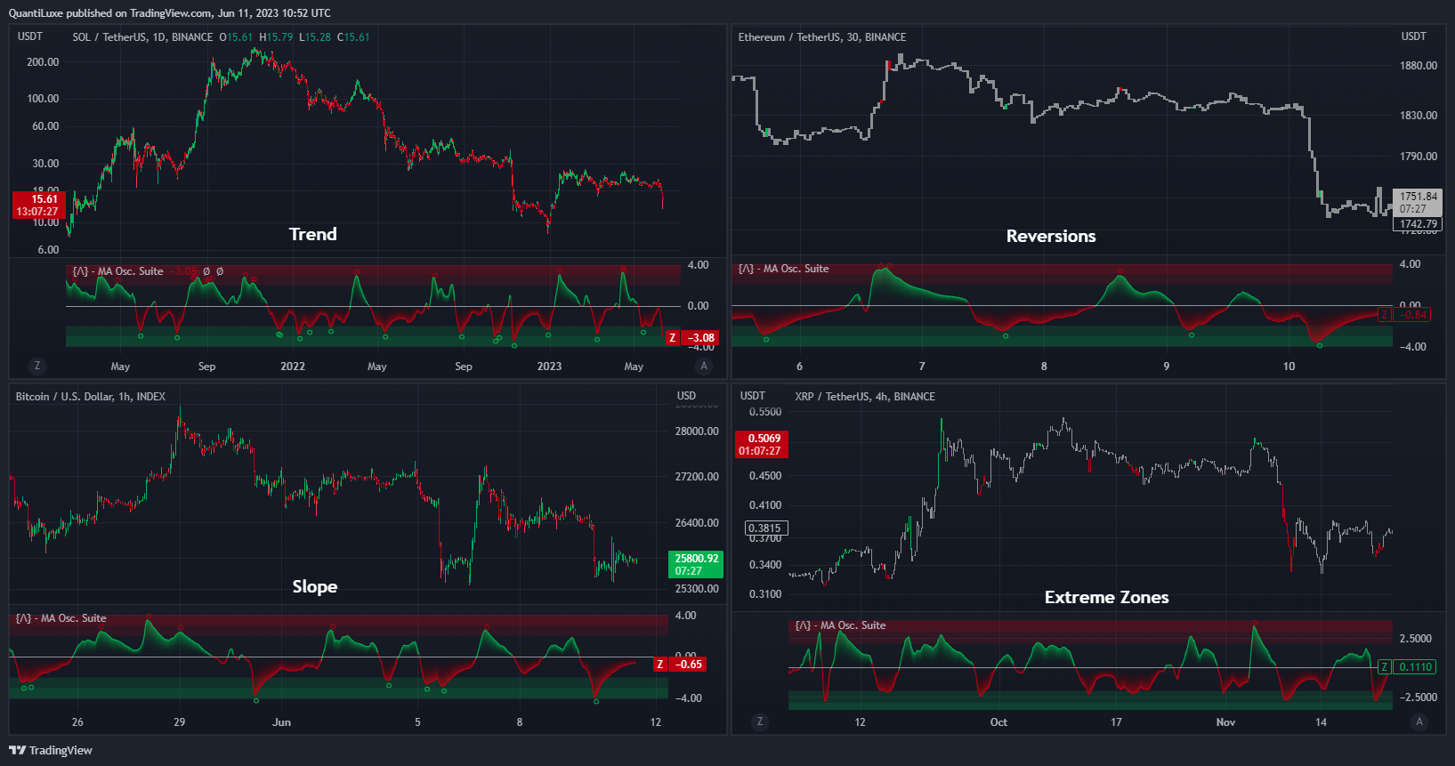Viewport: 1455px width, 766px height.
Task: Click the Jun time axis label on Bitcoin chart
Action: pos(281,722)
